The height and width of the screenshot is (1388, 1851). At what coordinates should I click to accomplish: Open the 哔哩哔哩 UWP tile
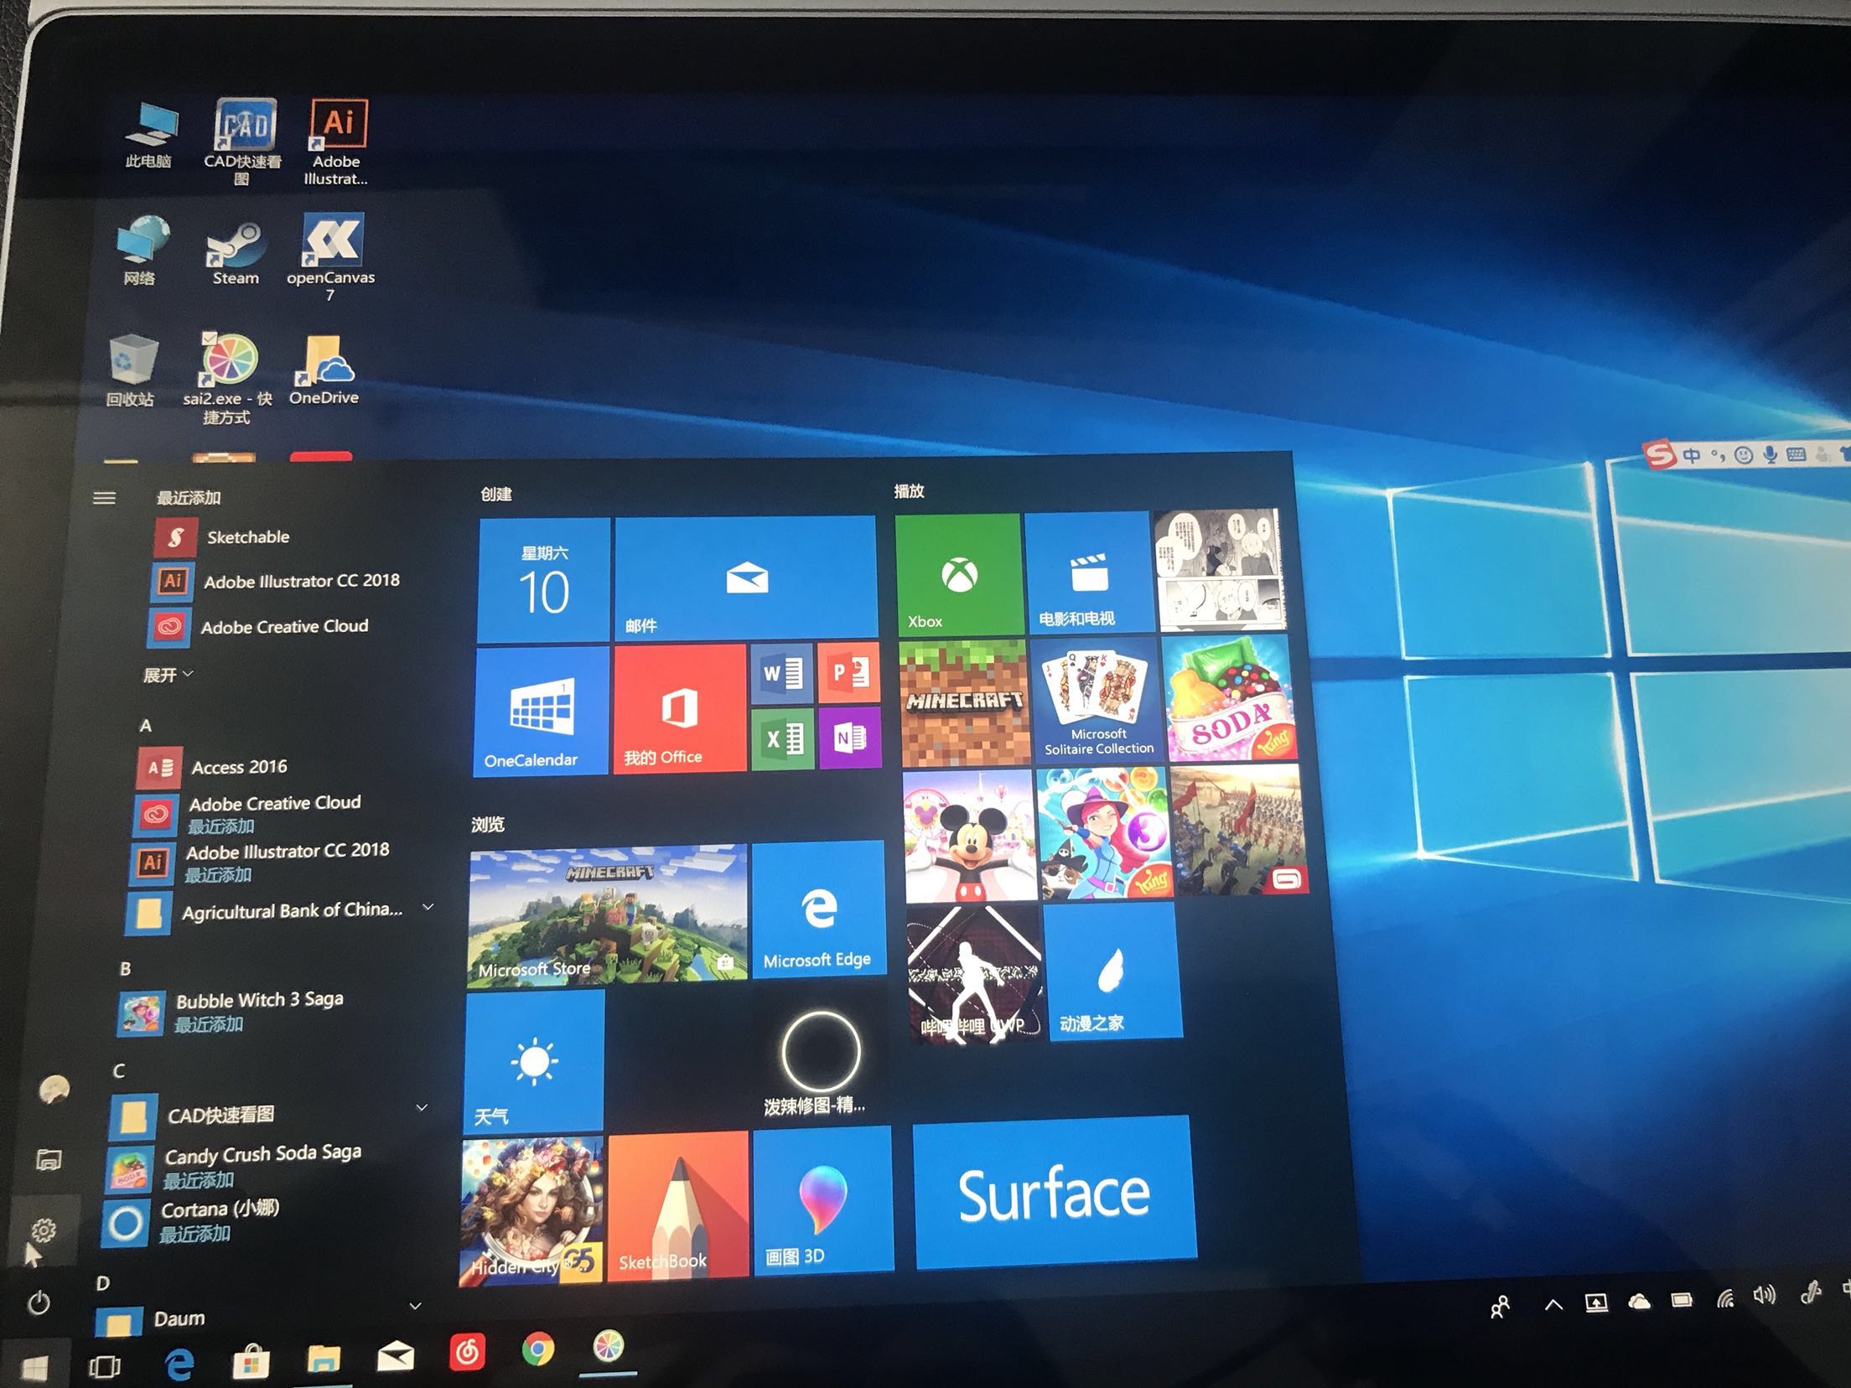pyautogui.click(x=976, y=976)
